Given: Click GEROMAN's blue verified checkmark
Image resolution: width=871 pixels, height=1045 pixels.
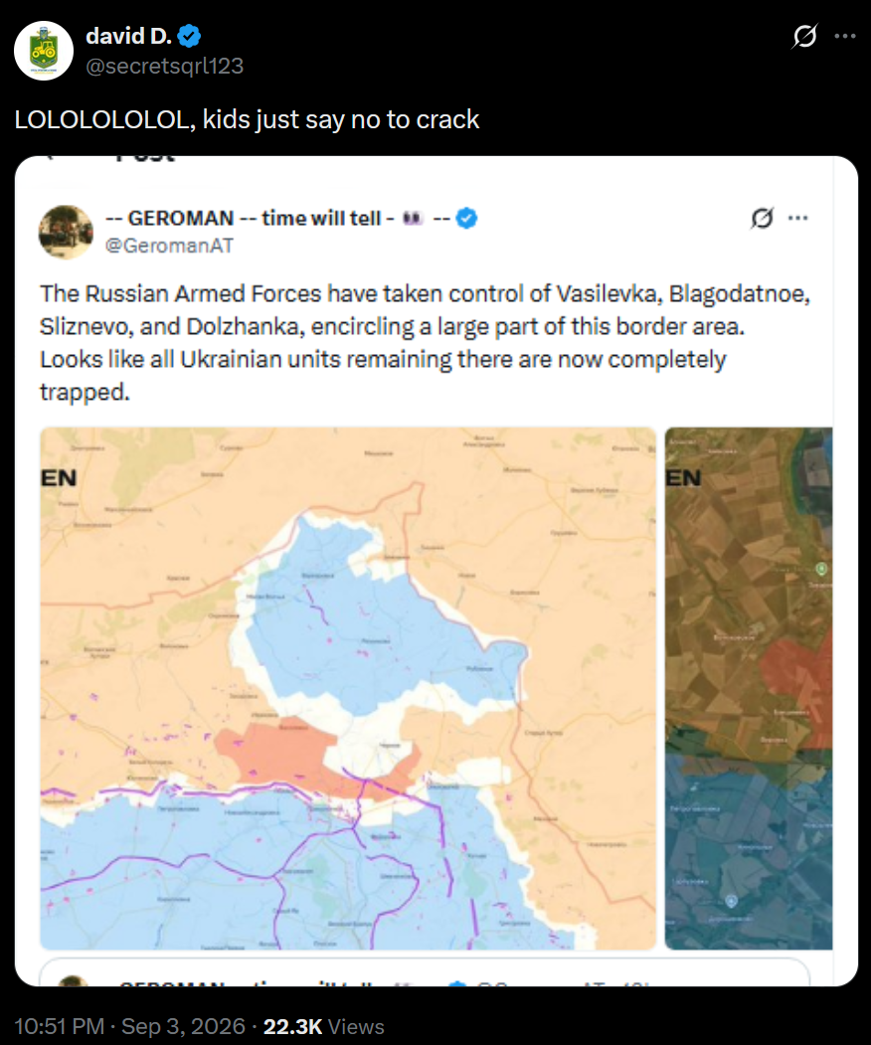Looking at the screenshot, I should [466, 218].
